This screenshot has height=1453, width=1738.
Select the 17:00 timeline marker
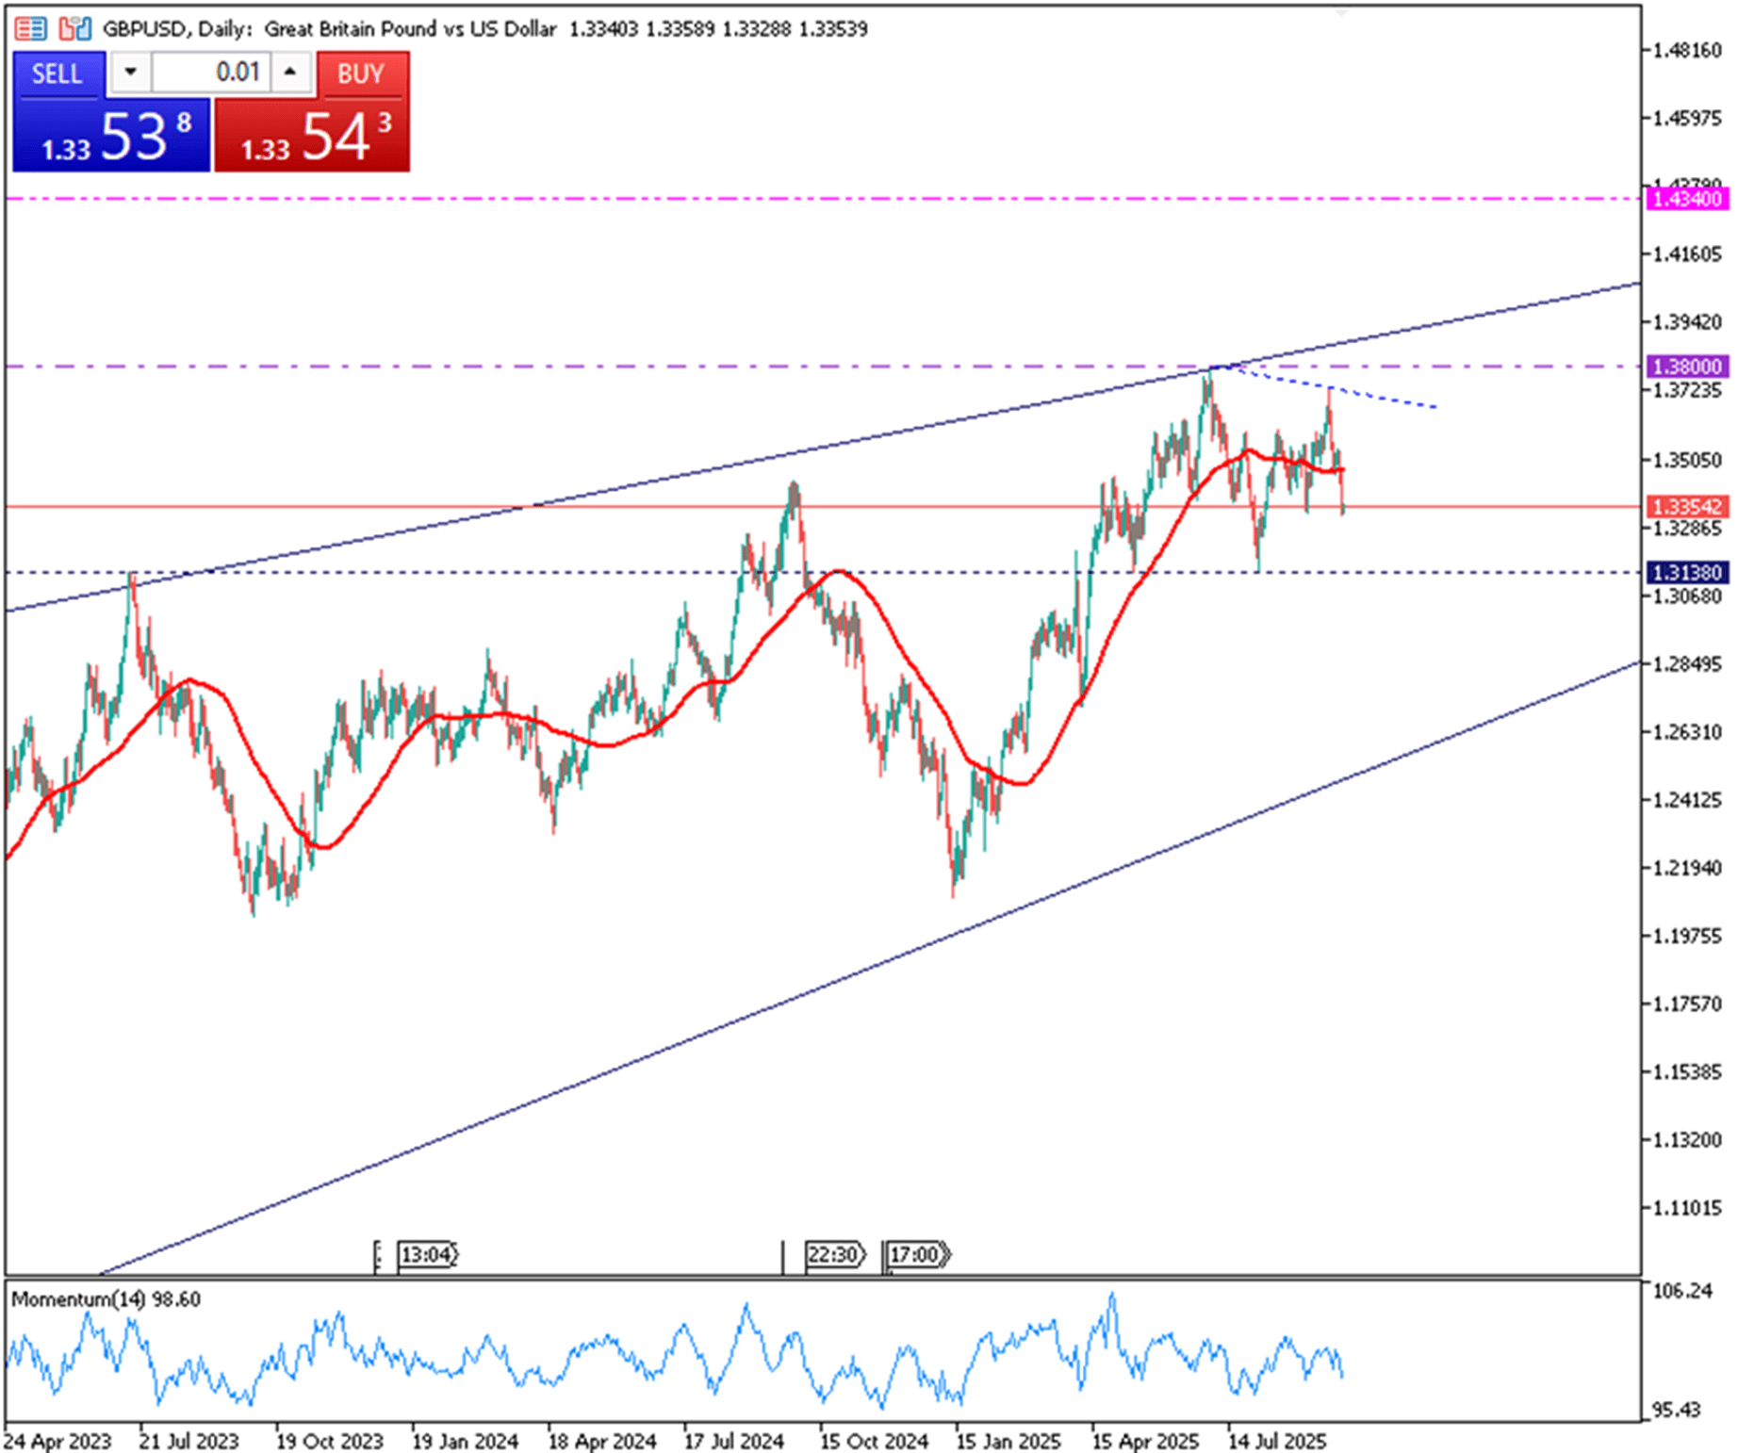(916, 1255)
